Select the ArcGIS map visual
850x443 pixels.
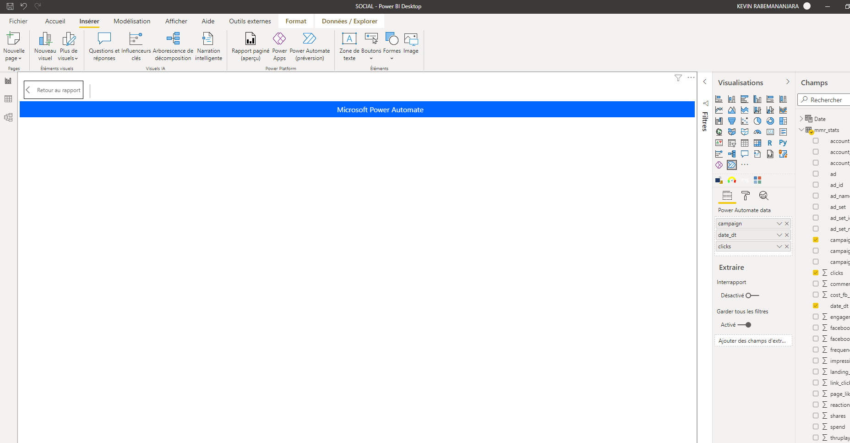click(783, 154)
